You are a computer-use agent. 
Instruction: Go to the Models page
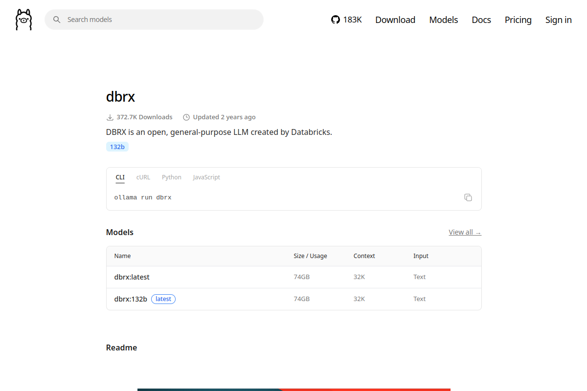tap(444, 20)
